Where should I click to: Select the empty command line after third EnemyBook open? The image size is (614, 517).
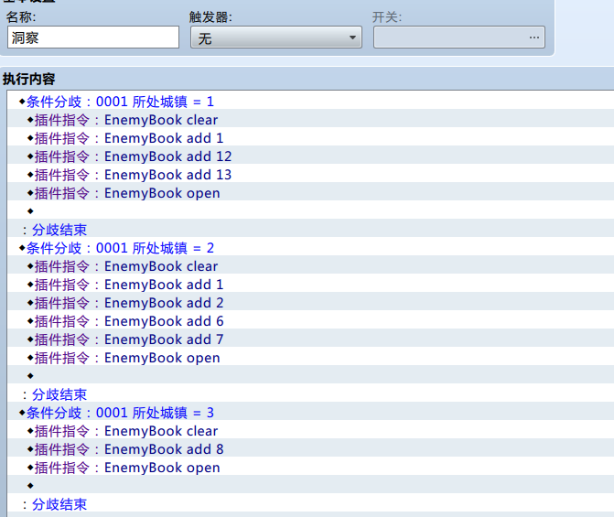point(311,486)
